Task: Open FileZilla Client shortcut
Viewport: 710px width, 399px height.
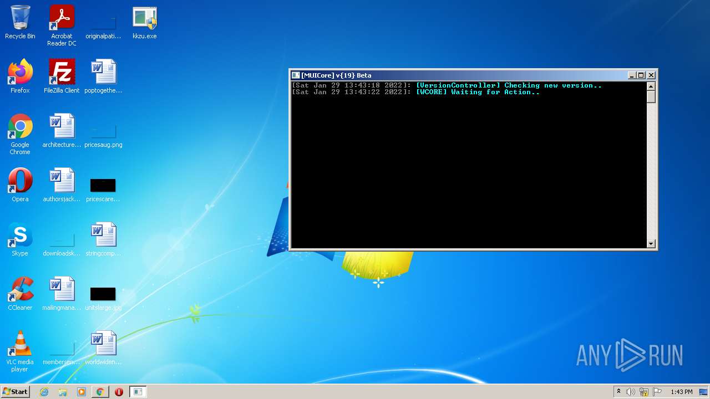Action: coord(62,77)
